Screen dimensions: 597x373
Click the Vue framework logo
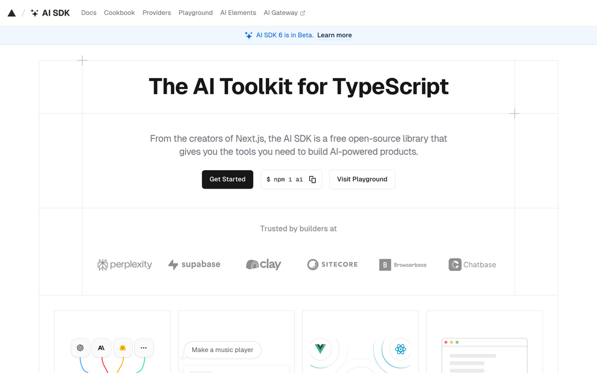(320, 349)
